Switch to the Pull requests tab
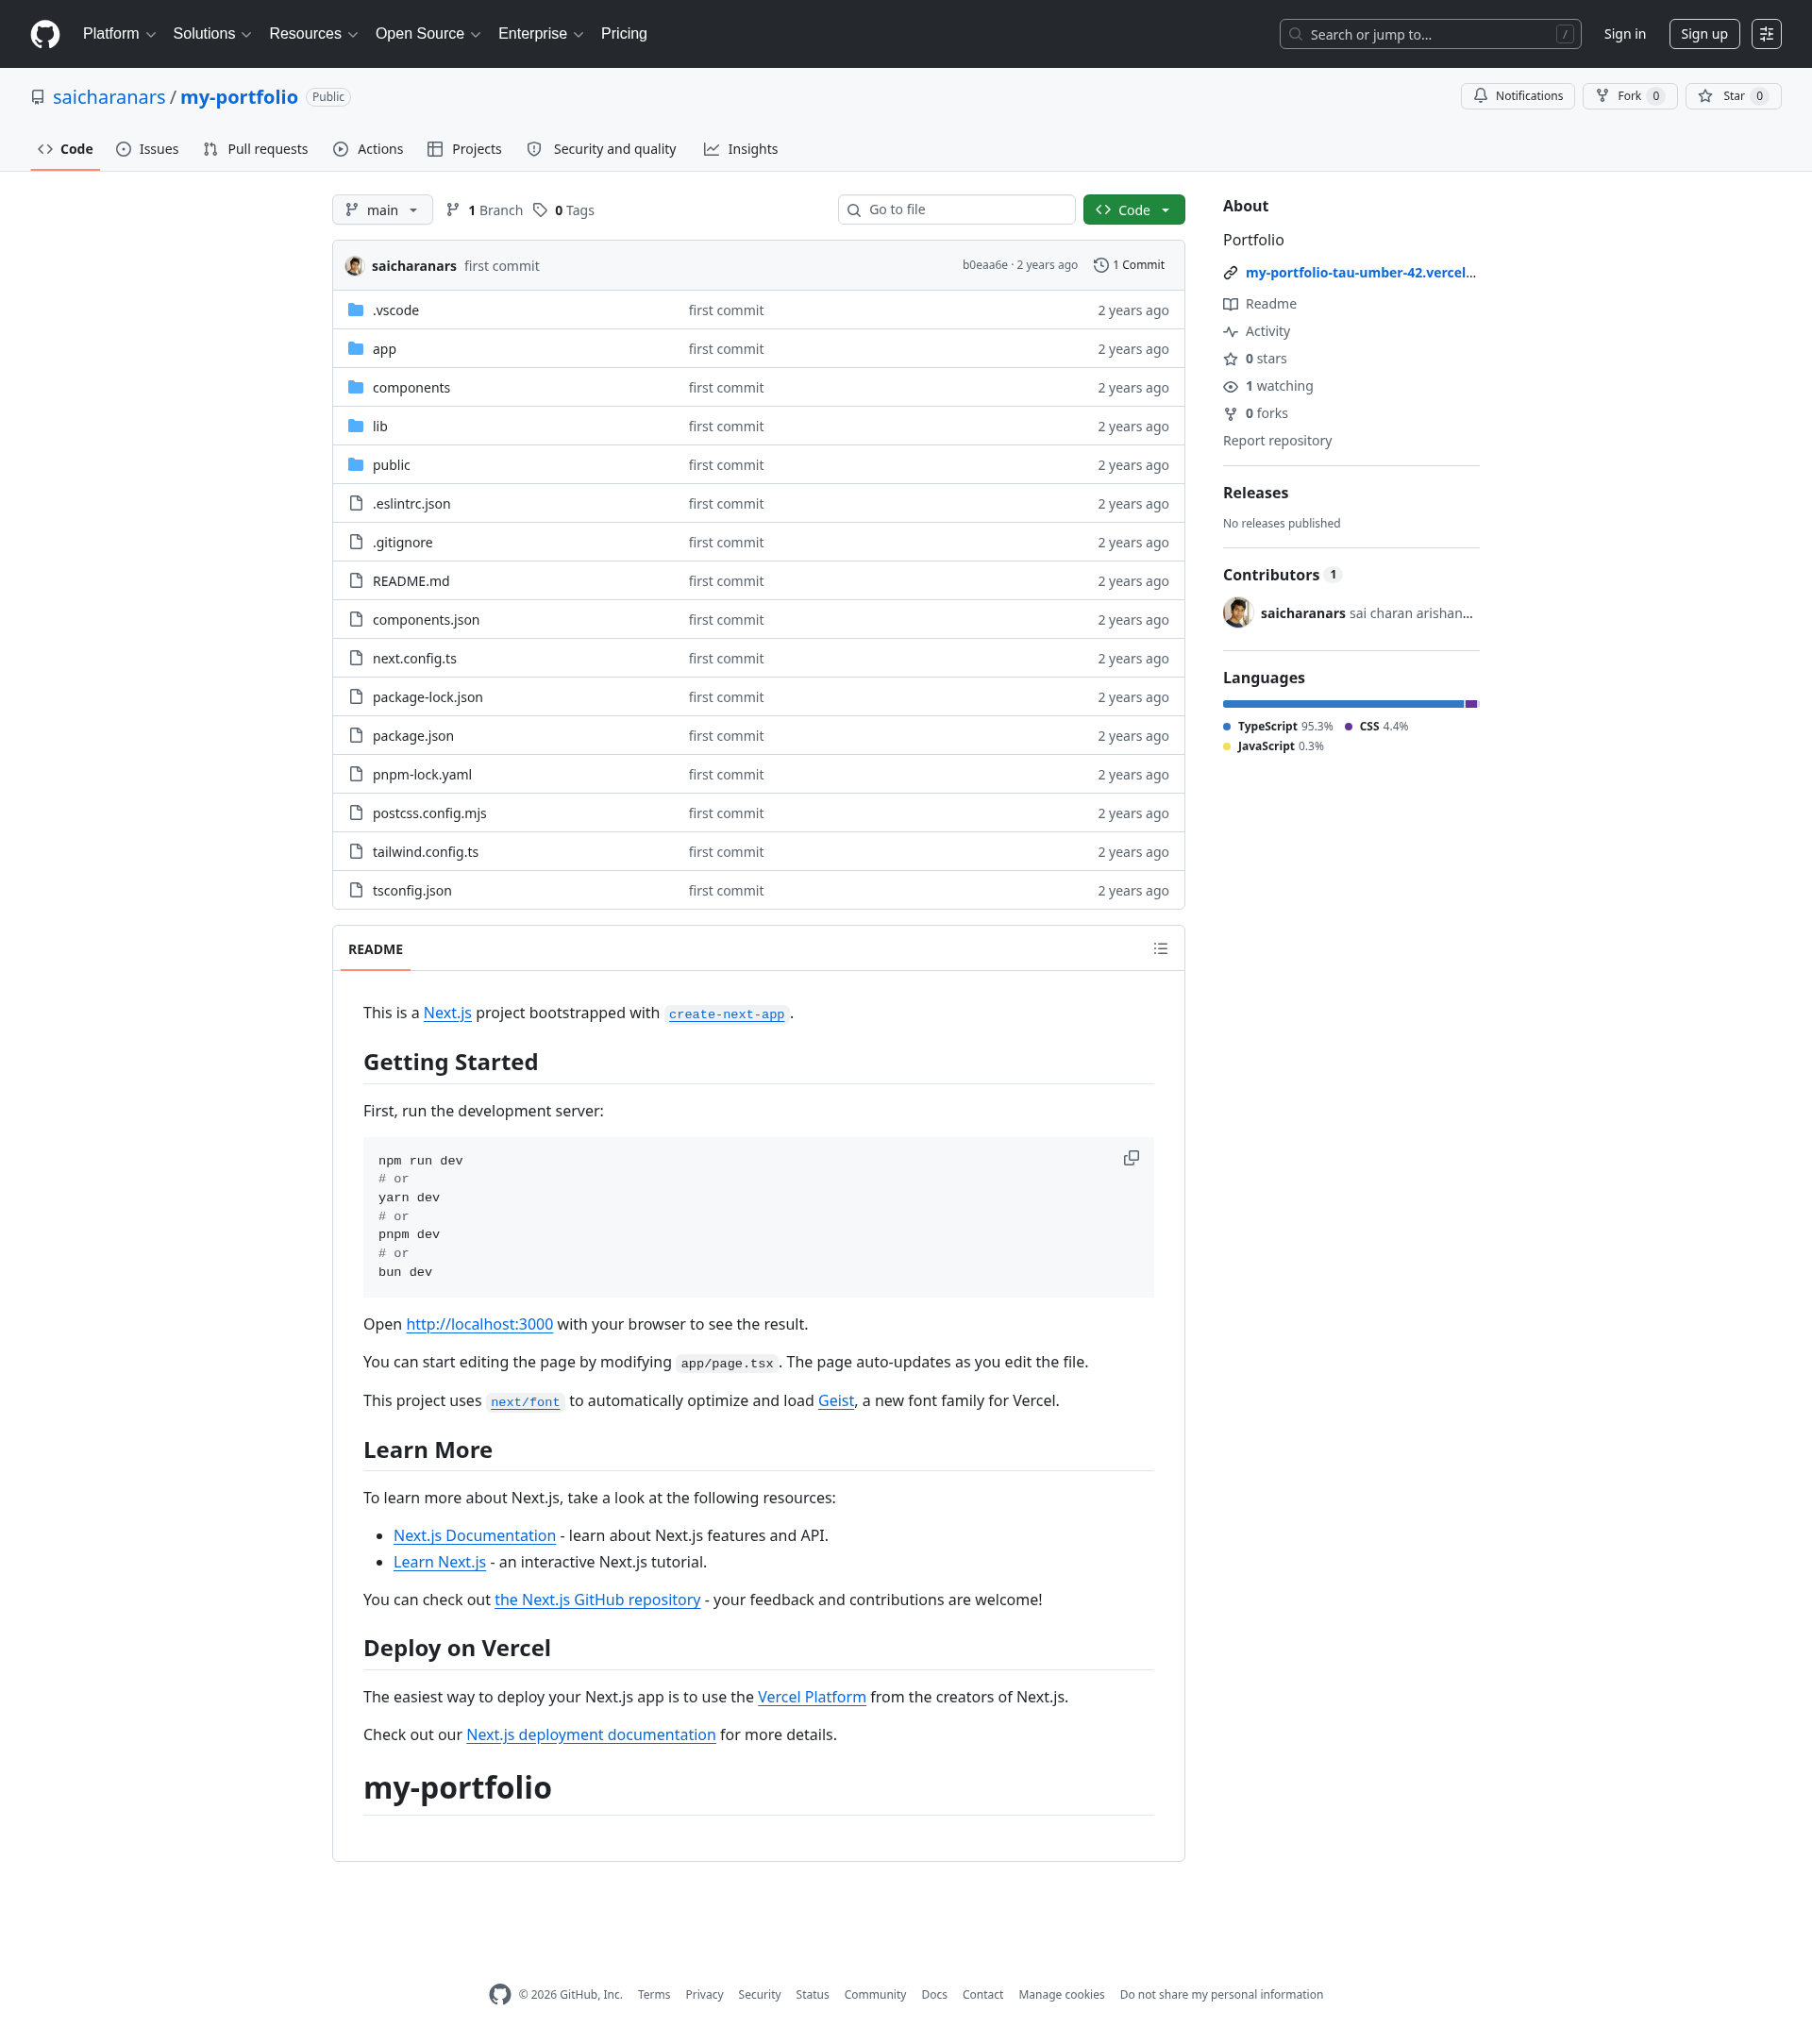Screen dimensions: 1812x2044 pos(256,149)
